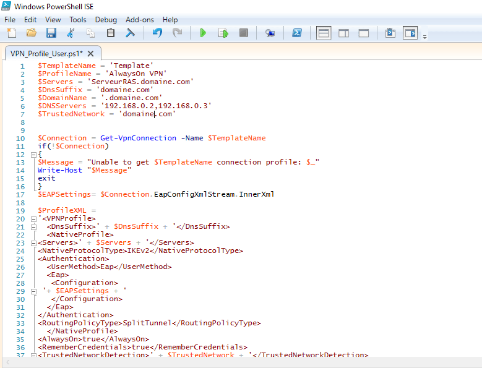Click the Paste clipboard icon
The height and width of the screenshot is (368, 482).
(x=111, y=33)
